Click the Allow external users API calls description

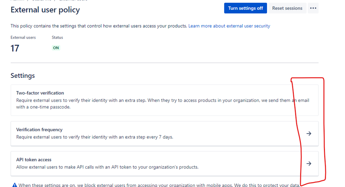[x=107, y=167]
